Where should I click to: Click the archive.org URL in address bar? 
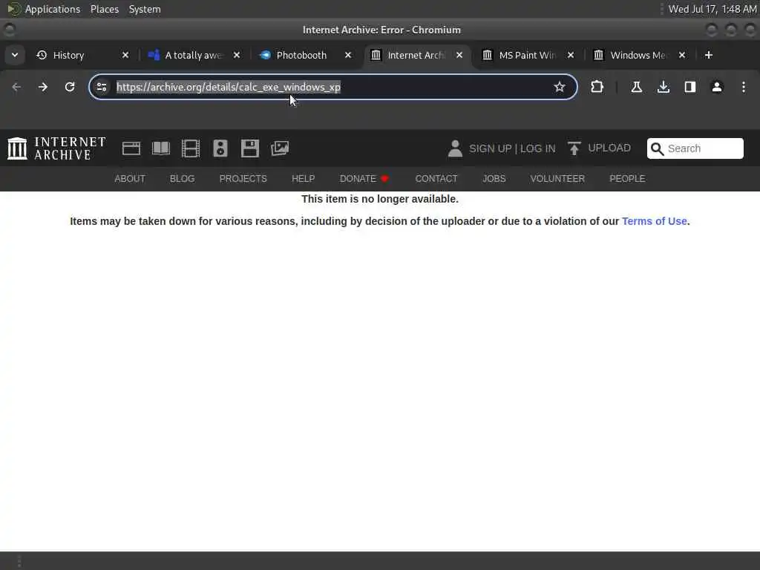point(229,88)
